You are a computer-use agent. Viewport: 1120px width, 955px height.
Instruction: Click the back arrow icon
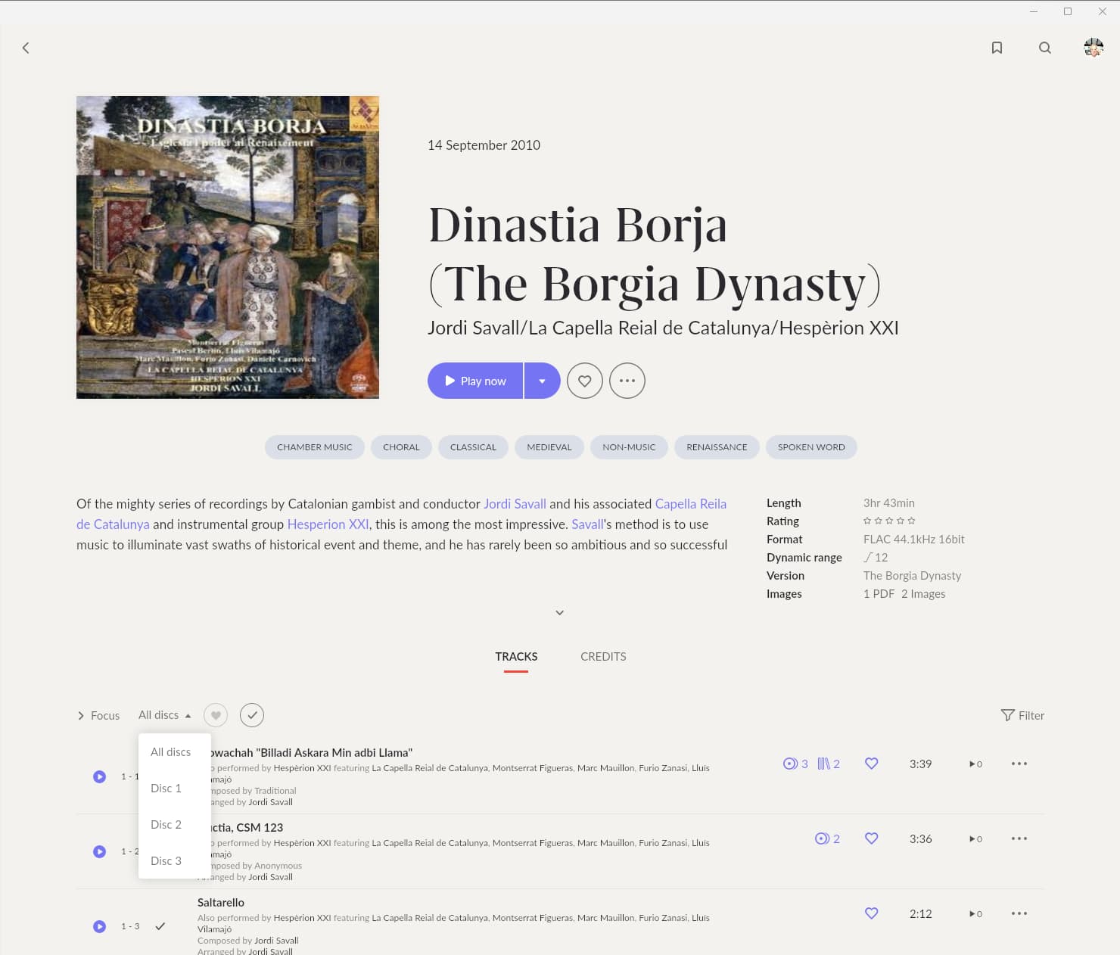point(26,48)
